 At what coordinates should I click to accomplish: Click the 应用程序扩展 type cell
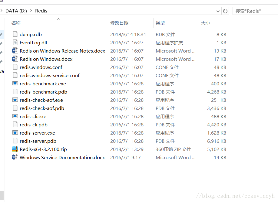pos(169,43)
